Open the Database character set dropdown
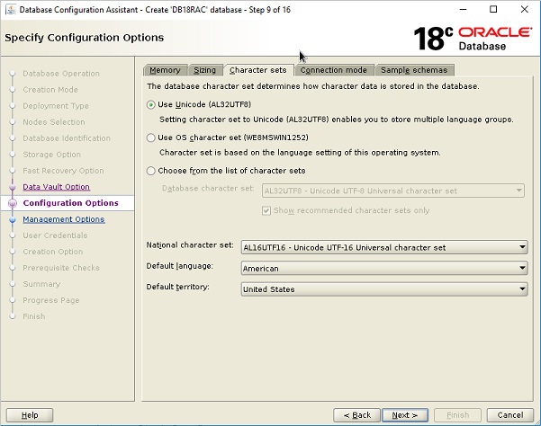 pos(393,191)
